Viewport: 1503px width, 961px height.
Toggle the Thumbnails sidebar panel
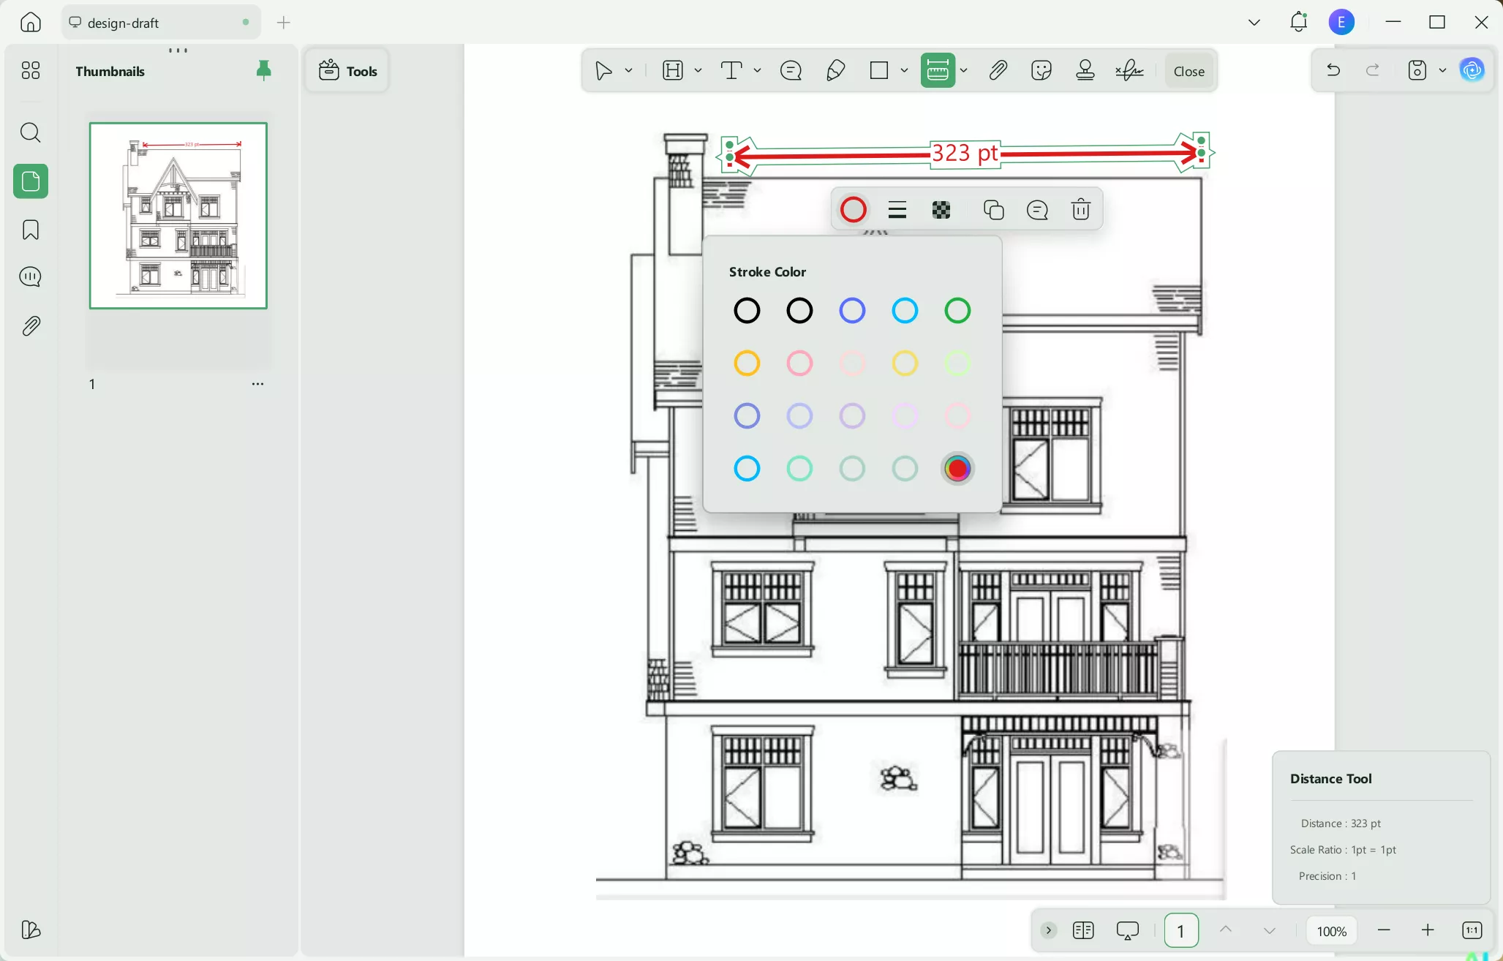click(x=31, y=181)
